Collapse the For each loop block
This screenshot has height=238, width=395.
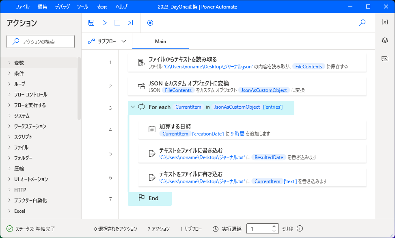pyautogui.click(x=133, y=107)
